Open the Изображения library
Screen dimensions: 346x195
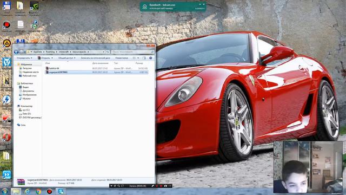coord(29,95)
